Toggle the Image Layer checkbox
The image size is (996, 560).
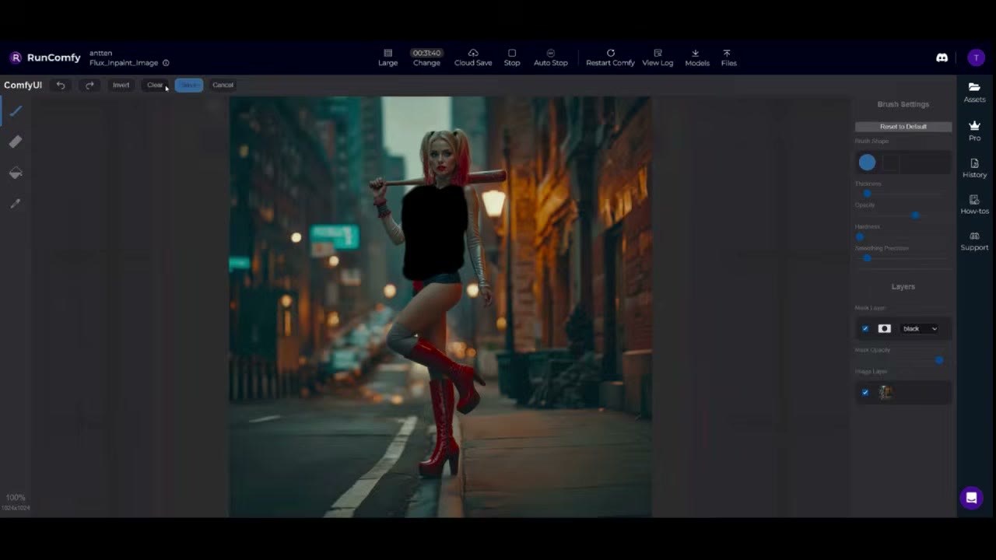[x=864, y=393]
